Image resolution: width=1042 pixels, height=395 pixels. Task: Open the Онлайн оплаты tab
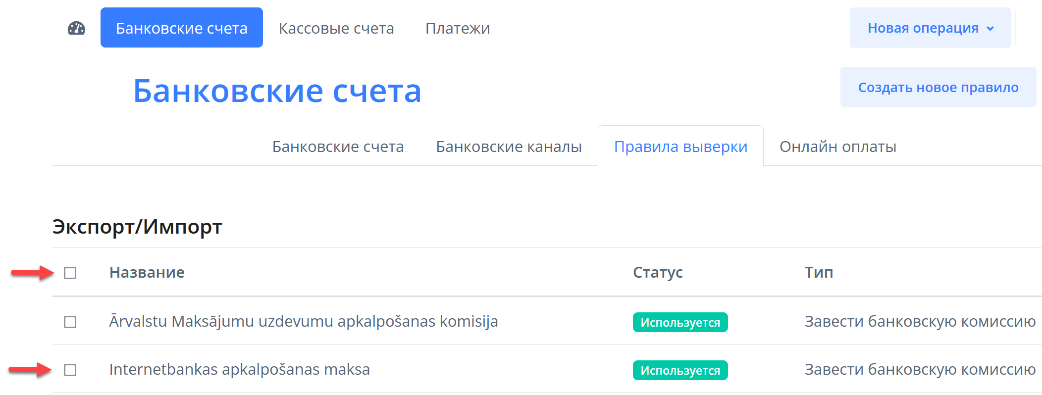click(837, 147)
